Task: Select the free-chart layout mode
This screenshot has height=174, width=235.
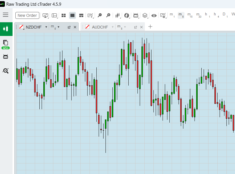Action: [81, 15]
